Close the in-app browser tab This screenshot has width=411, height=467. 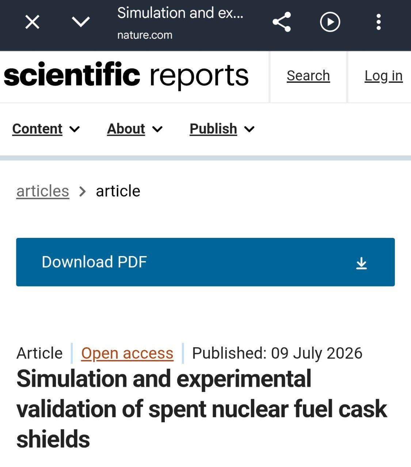pyautogui.click(x=32, y=22)
